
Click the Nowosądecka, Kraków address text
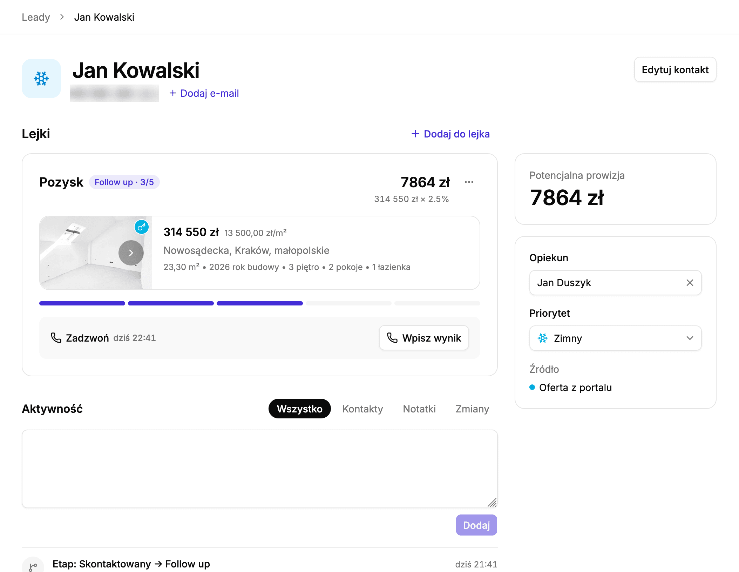(246, 250)
